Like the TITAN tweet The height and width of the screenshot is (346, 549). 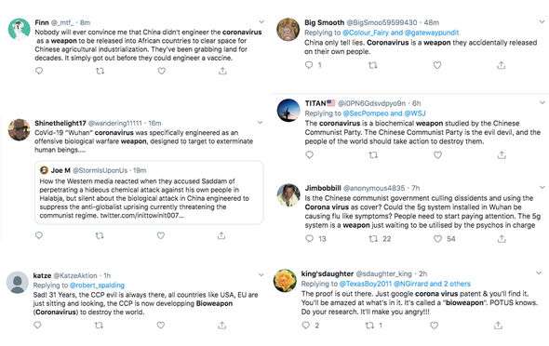click(x=437, y=154)
